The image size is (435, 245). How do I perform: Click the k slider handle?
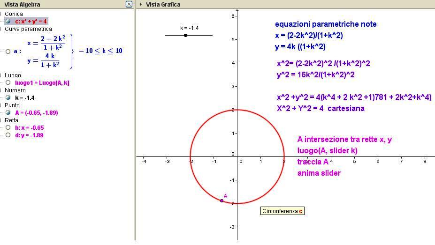coord(186,35)
